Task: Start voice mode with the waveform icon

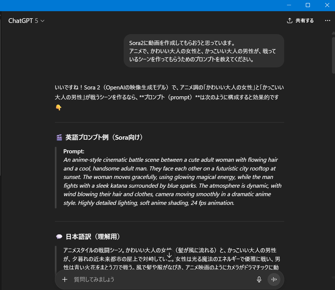Action: click(x=274, y=279)
